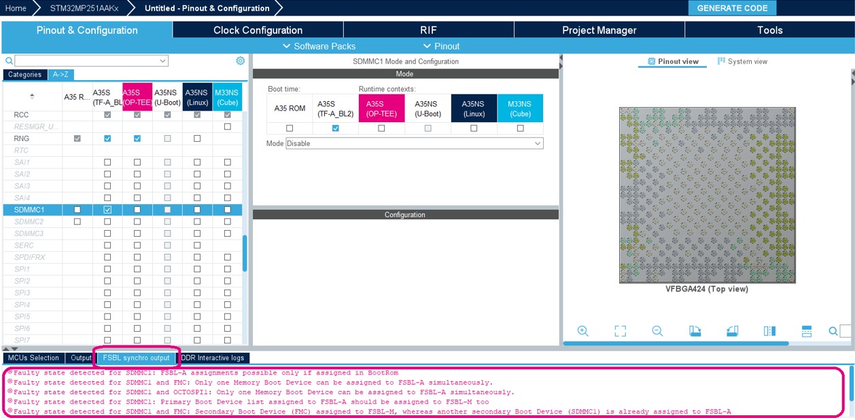Viewport: 855px width, 420px height.
Task: Rotate the chip view counter-clockwise
Action: [732, 331]
